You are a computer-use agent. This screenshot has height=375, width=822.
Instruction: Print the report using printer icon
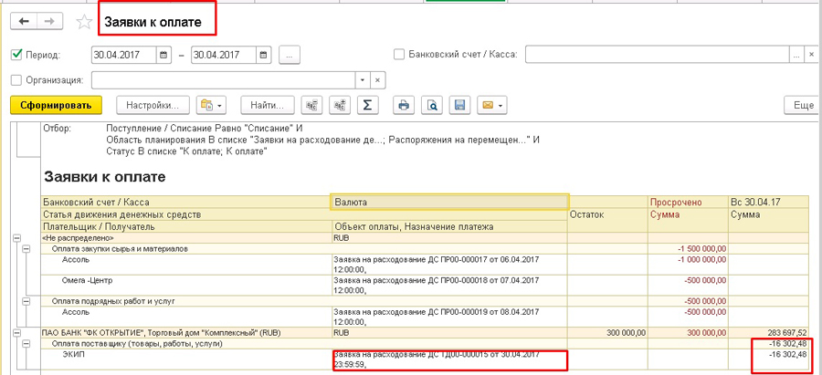tap(403, 105)
